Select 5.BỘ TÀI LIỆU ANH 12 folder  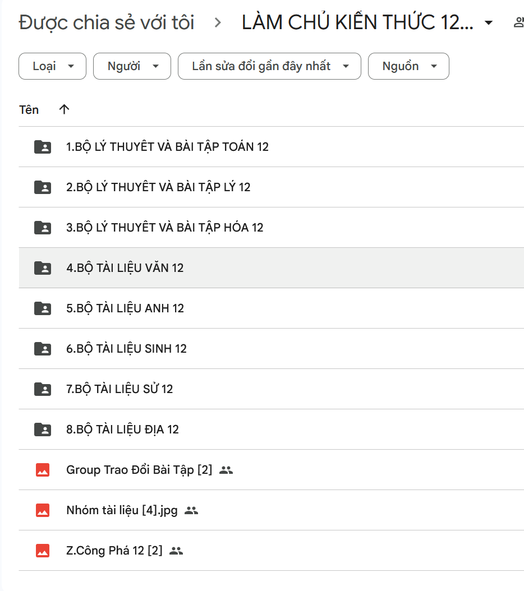(x=125, y=308)
